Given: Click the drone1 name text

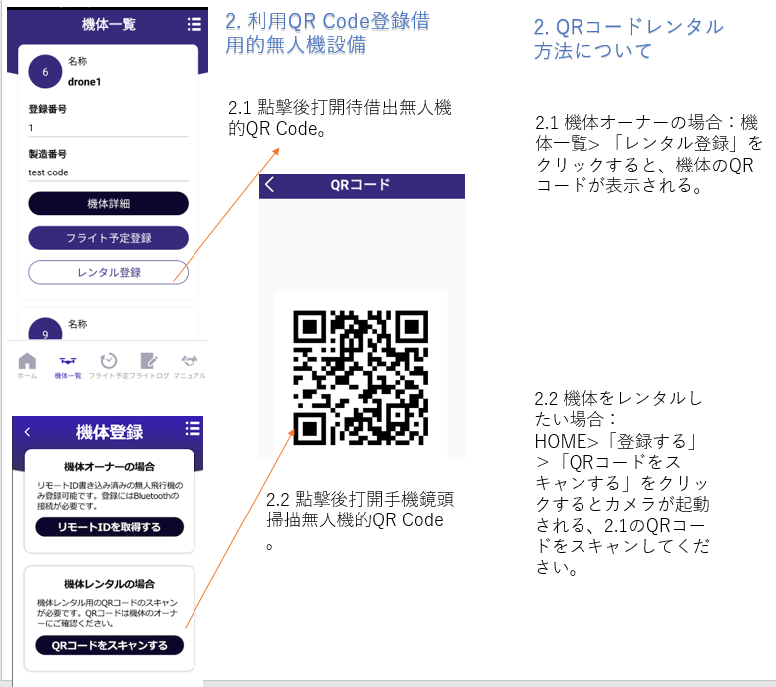Looking at the screenshot, I should pos(84,82).
